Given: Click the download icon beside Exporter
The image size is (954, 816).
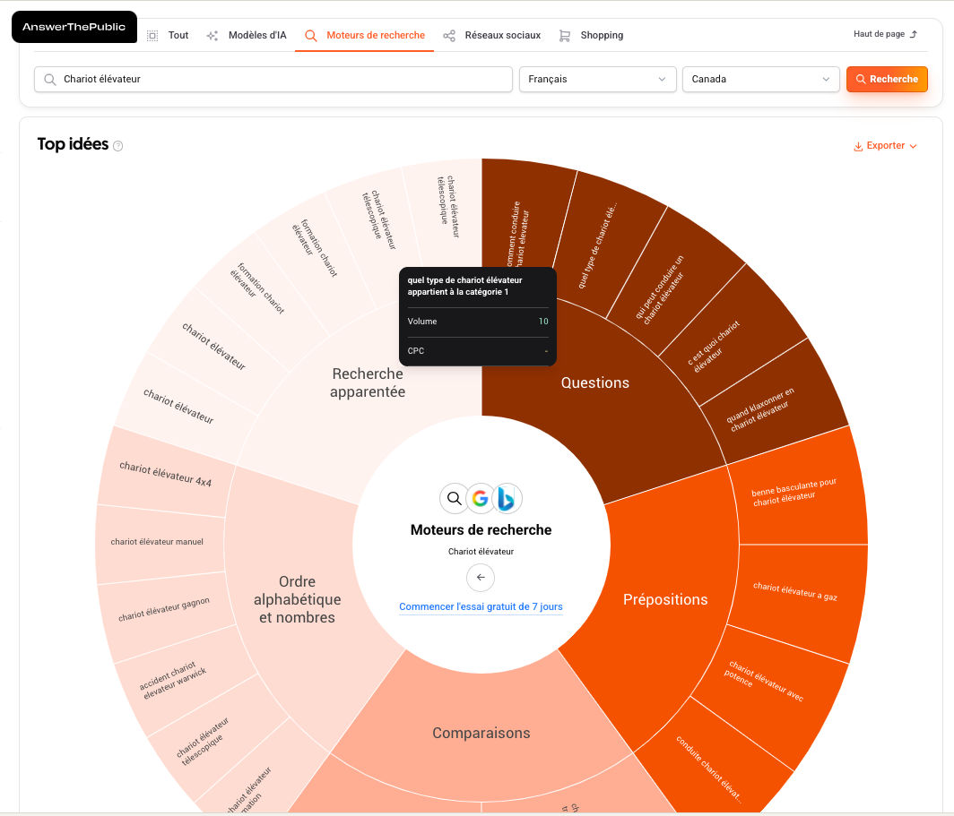Looking at the screenshot, I should (x=857, y=145).
